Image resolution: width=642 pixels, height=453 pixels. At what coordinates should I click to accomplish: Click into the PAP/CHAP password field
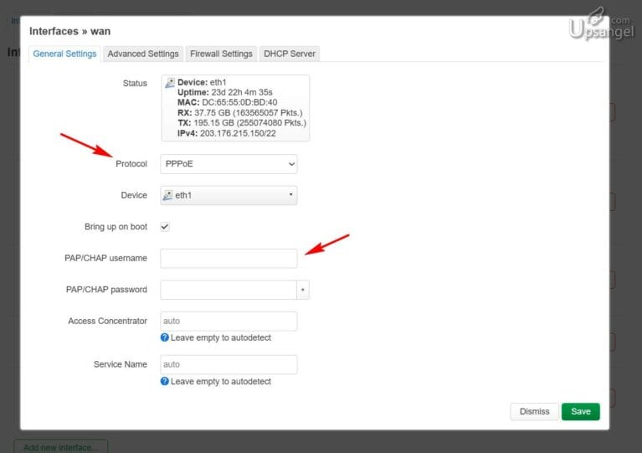227,290
